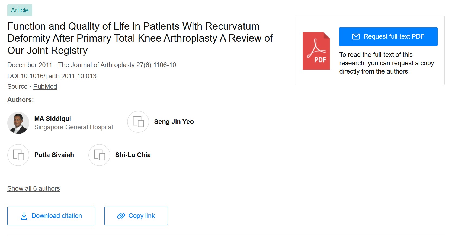Copy the article link

(136, 216)
